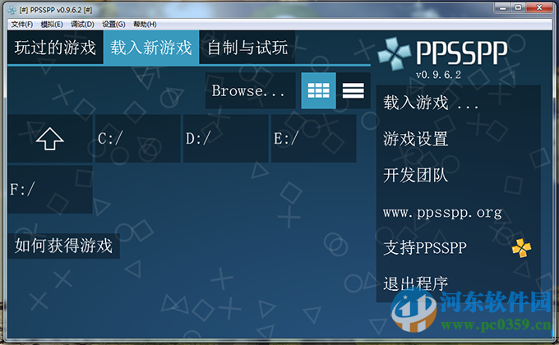Click the v0.9.6.2 version text
The height and width of the screenshot is (345, 559).
(438, 75)
